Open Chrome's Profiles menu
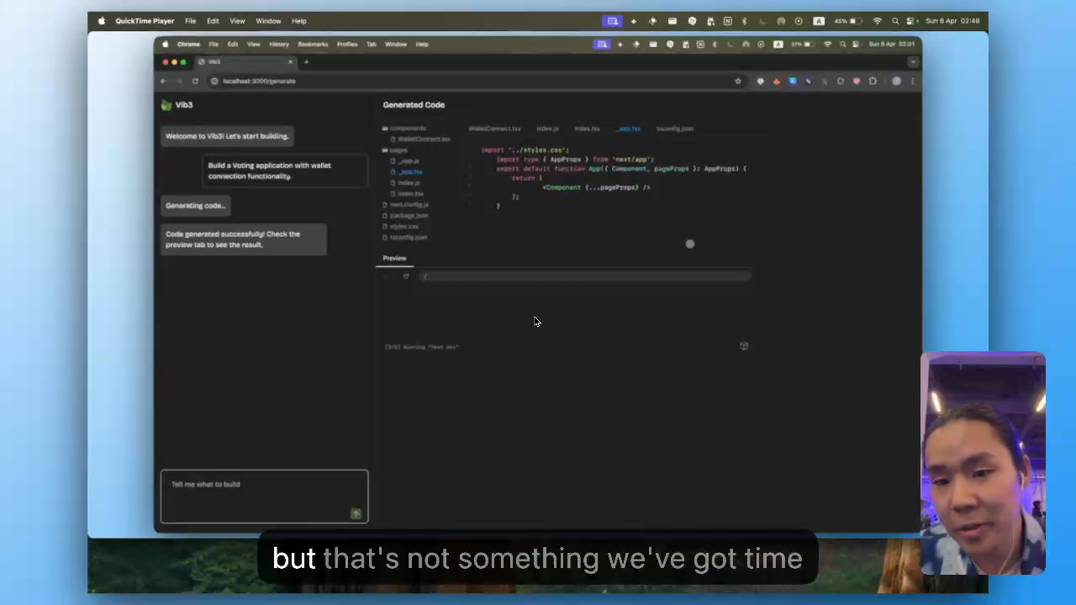Screen dimensions: 1076x605 coord(347,45)
